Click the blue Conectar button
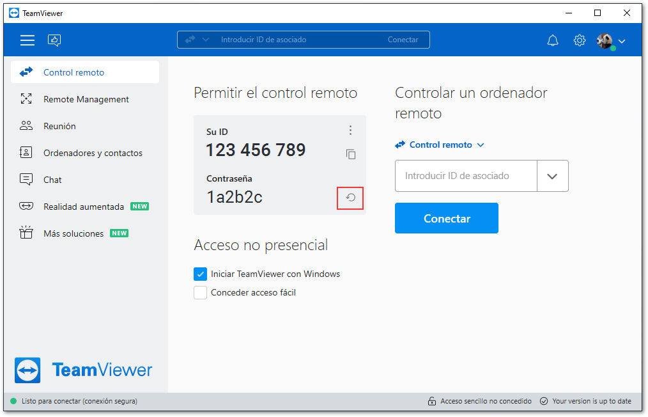This screenshot has width=648, height=417. coord(446,218)
